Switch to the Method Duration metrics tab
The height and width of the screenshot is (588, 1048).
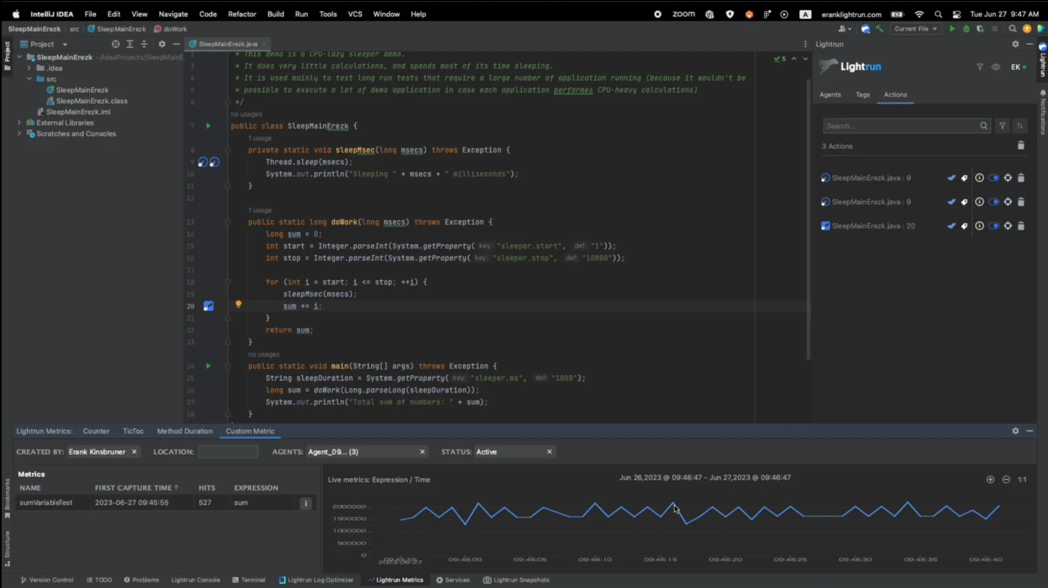[x=184, y=431]
